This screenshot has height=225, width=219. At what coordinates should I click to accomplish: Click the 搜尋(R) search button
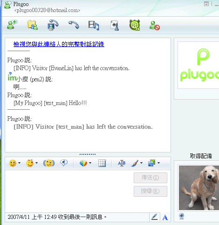[x=151, y=191]
